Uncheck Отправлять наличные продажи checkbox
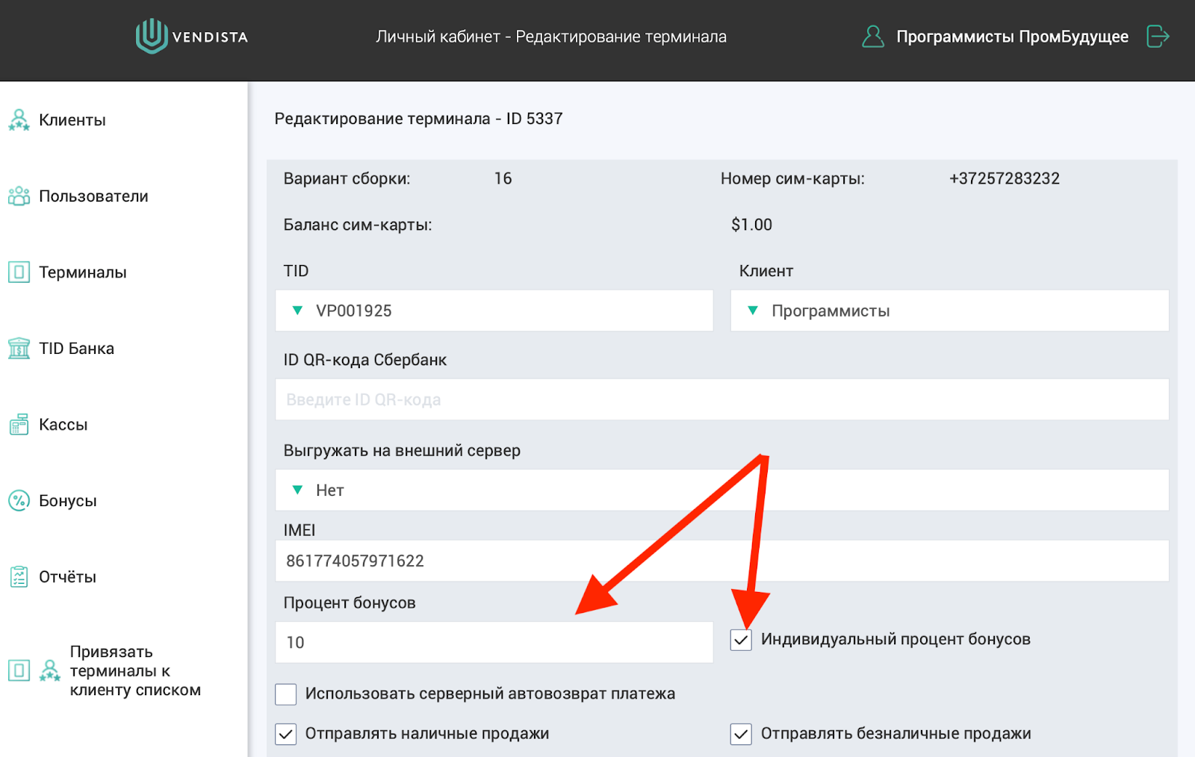Viewport: 1195px width, 757px height. [x=286, y=734]
